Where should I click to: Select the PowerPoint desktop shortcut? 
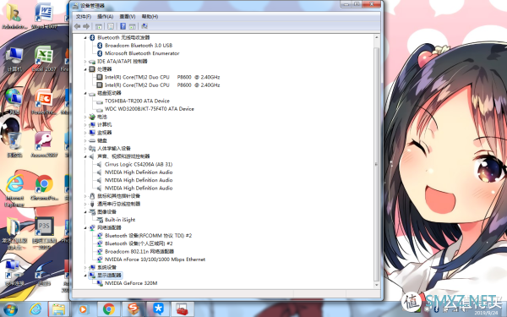click(x=44, y=102)
